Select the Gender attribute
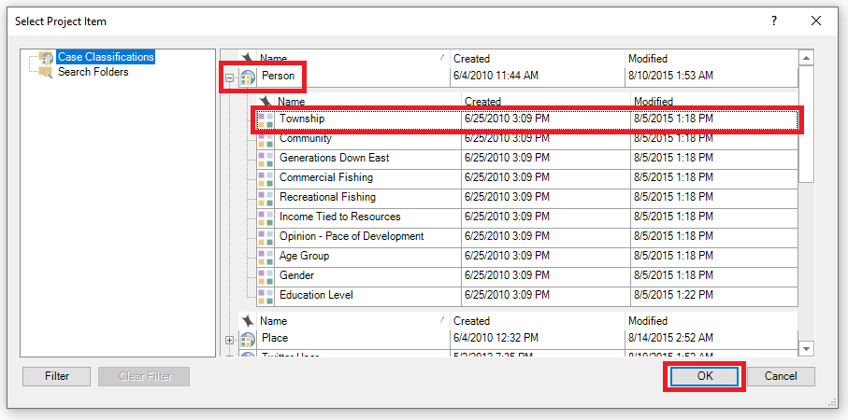The height and width of the screenshot is (420, 848). (x=296, y=275)
